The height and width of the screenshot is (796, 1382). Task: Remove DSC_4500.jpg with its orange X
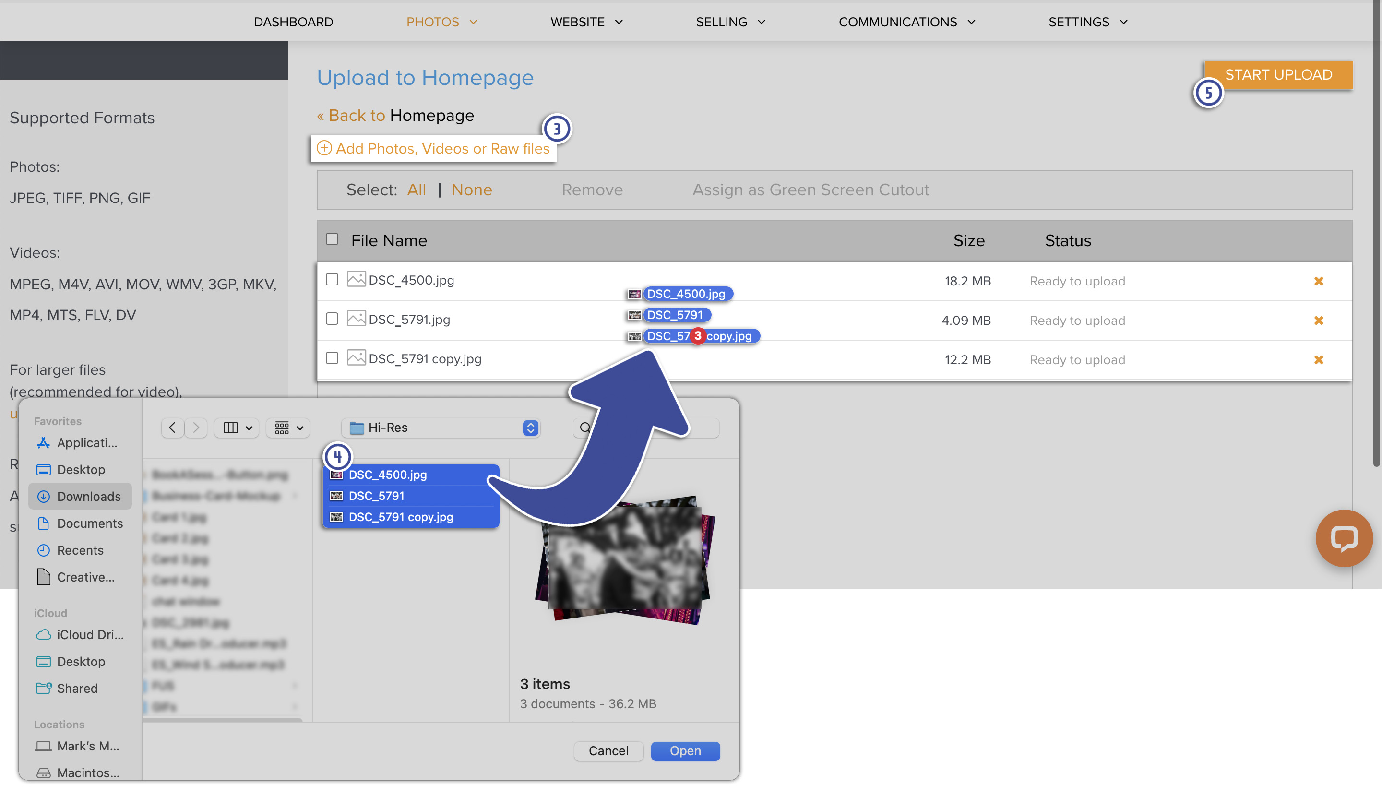[x=1318, y=281]
